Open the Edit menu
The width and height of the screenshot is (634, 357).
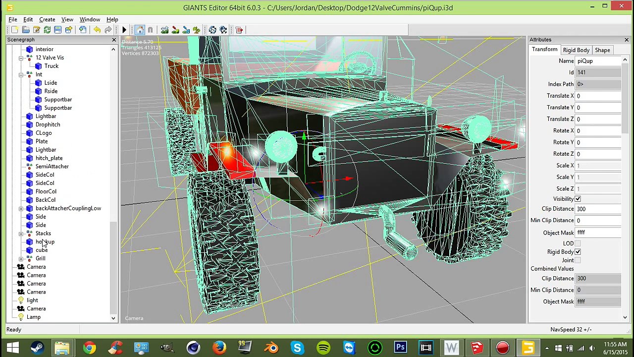[28, 19]
